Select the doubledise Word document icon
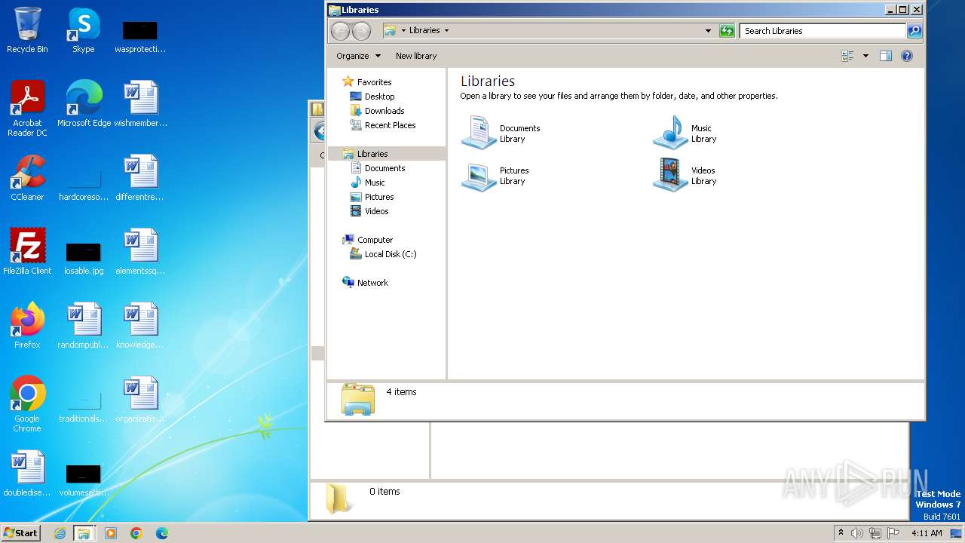Viewport: 965px width, 543px height. point(27,474)
